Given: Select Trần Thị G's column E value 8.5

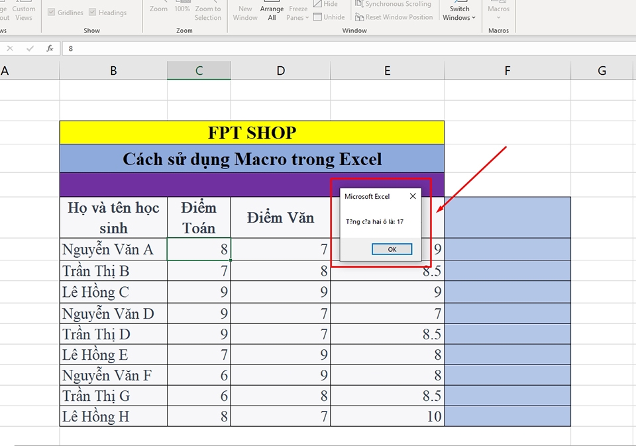Looking at the screenshot, I should click(x=388, y=396).
